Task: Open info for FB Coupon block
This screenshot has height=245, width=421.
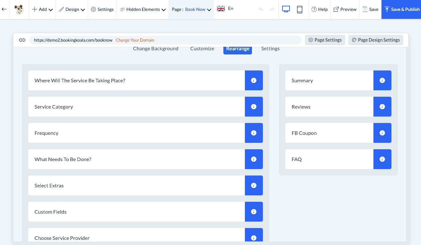Action: (x=382, y=133)
